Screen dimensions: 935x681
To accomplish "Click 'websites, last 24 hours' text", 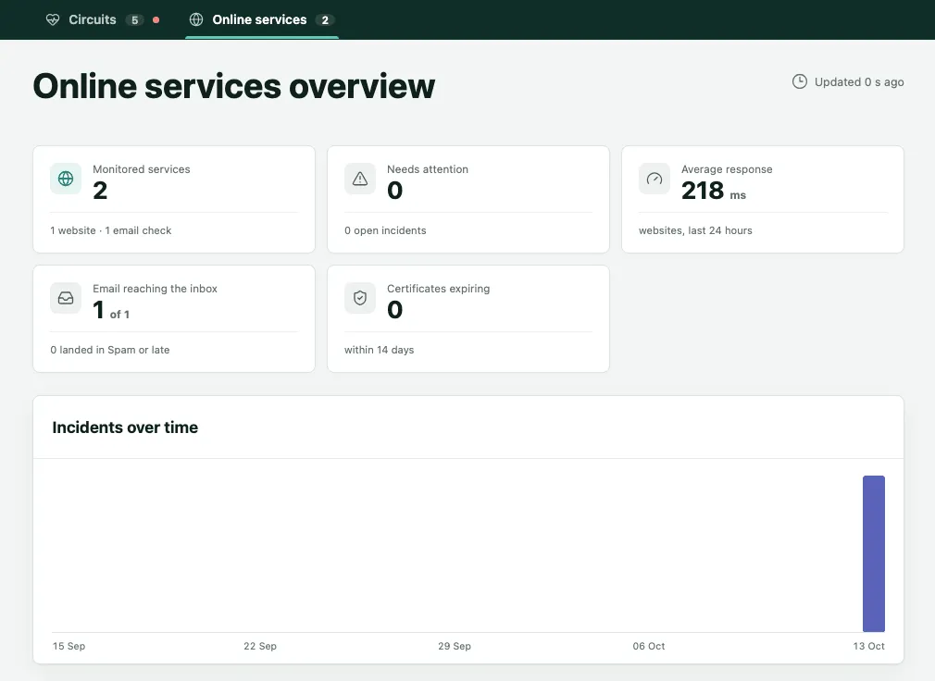I will 695,230.
